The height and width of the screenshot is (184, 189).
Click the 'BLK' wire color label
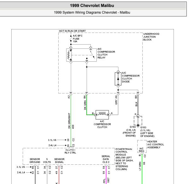point(136,104)
